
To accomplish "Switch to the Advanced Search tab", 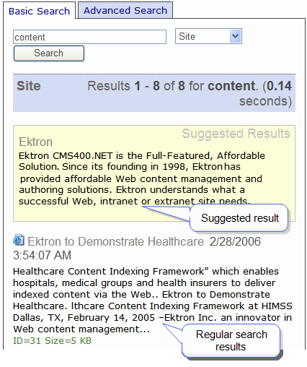I will pyautogui.click(x=125, y=10).
